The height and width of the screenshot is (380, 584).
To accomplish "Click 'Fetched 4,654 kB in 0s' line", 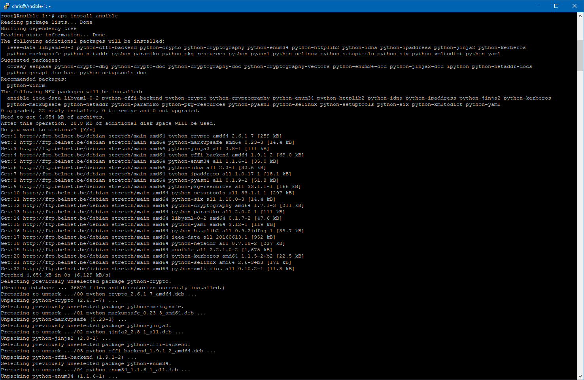I will (x=56, y=275).
